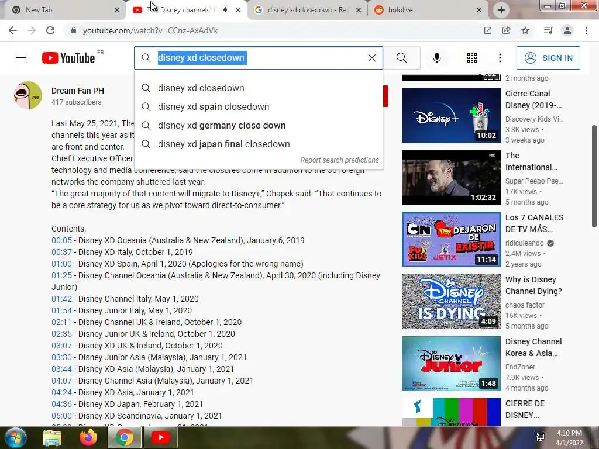Submit search with the magnifier button
This screenshot has height=449, width=599.
pos(401,58)
